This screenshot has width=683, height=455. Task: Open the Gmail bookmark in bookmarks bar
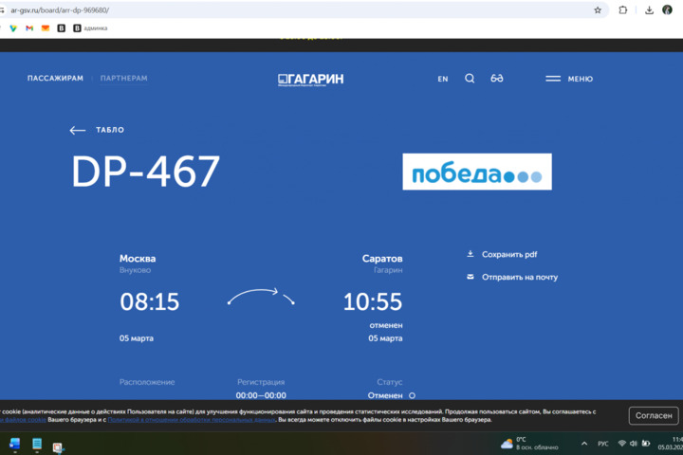[x=29, y=28]
